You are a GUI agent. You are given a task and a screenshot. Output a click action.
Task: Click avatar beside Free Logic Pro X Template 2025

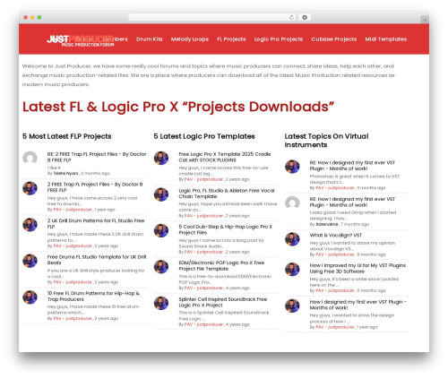pos(161,158)
